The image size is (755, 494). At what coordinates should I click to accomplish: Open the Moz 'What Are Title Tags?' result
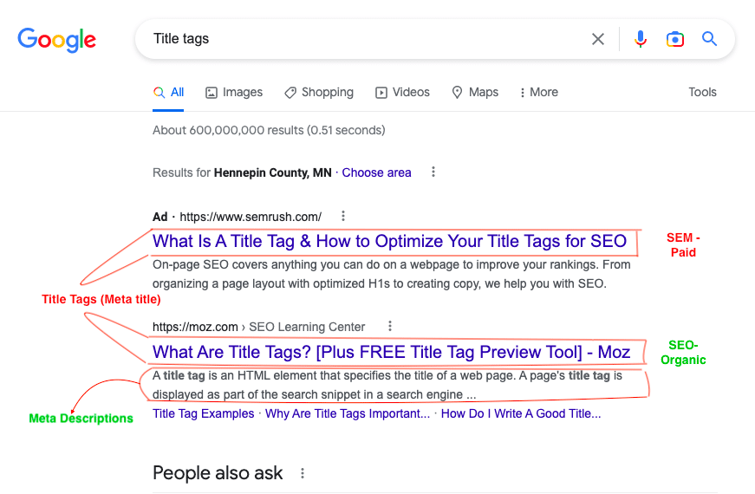click(391, 352)
